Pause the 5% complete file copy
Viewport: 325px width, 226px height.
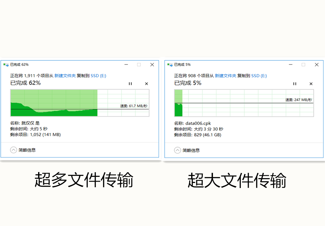(x=295, y=84)
